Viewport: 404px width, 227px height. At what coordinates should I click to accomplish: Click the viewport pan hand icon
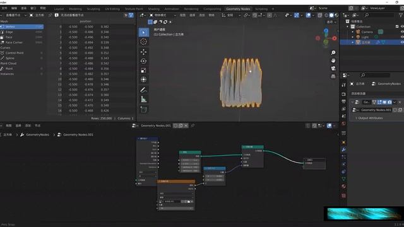pyautogui.click(x=333, y=61)
